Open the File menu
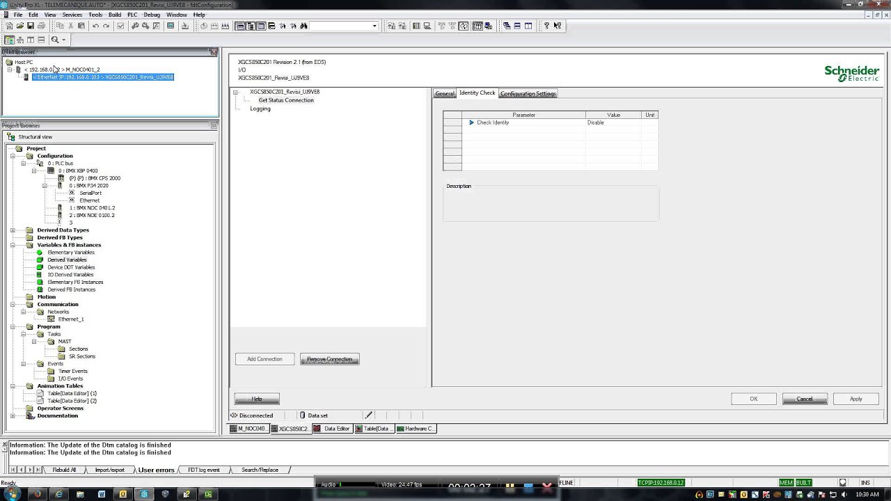The height and width of the screenshot is (501, 891). point(18,15)
